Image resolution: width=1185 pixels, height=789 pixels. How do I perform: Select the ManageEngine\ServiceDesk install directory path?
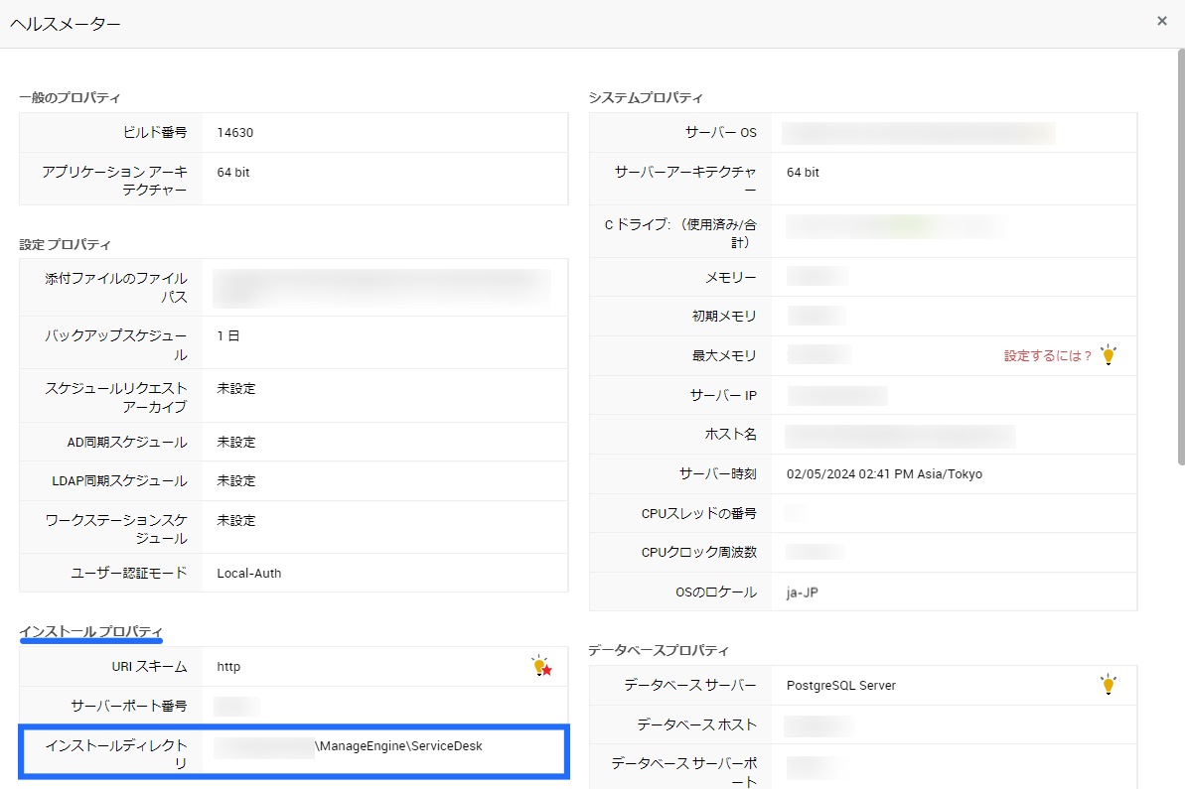[x=398, y=746]
